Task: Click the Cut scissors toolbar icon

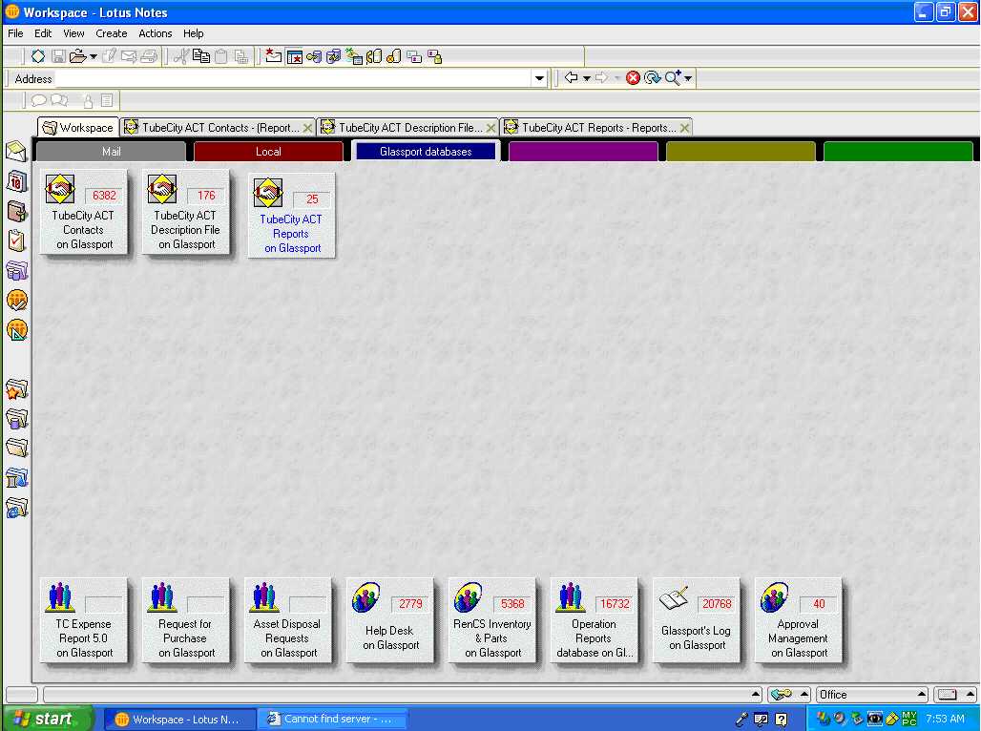Action: [180, 57]
